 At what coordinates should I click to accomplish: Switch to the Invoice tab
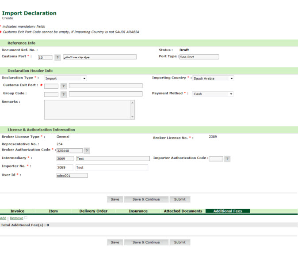click(x=17, y=211)
